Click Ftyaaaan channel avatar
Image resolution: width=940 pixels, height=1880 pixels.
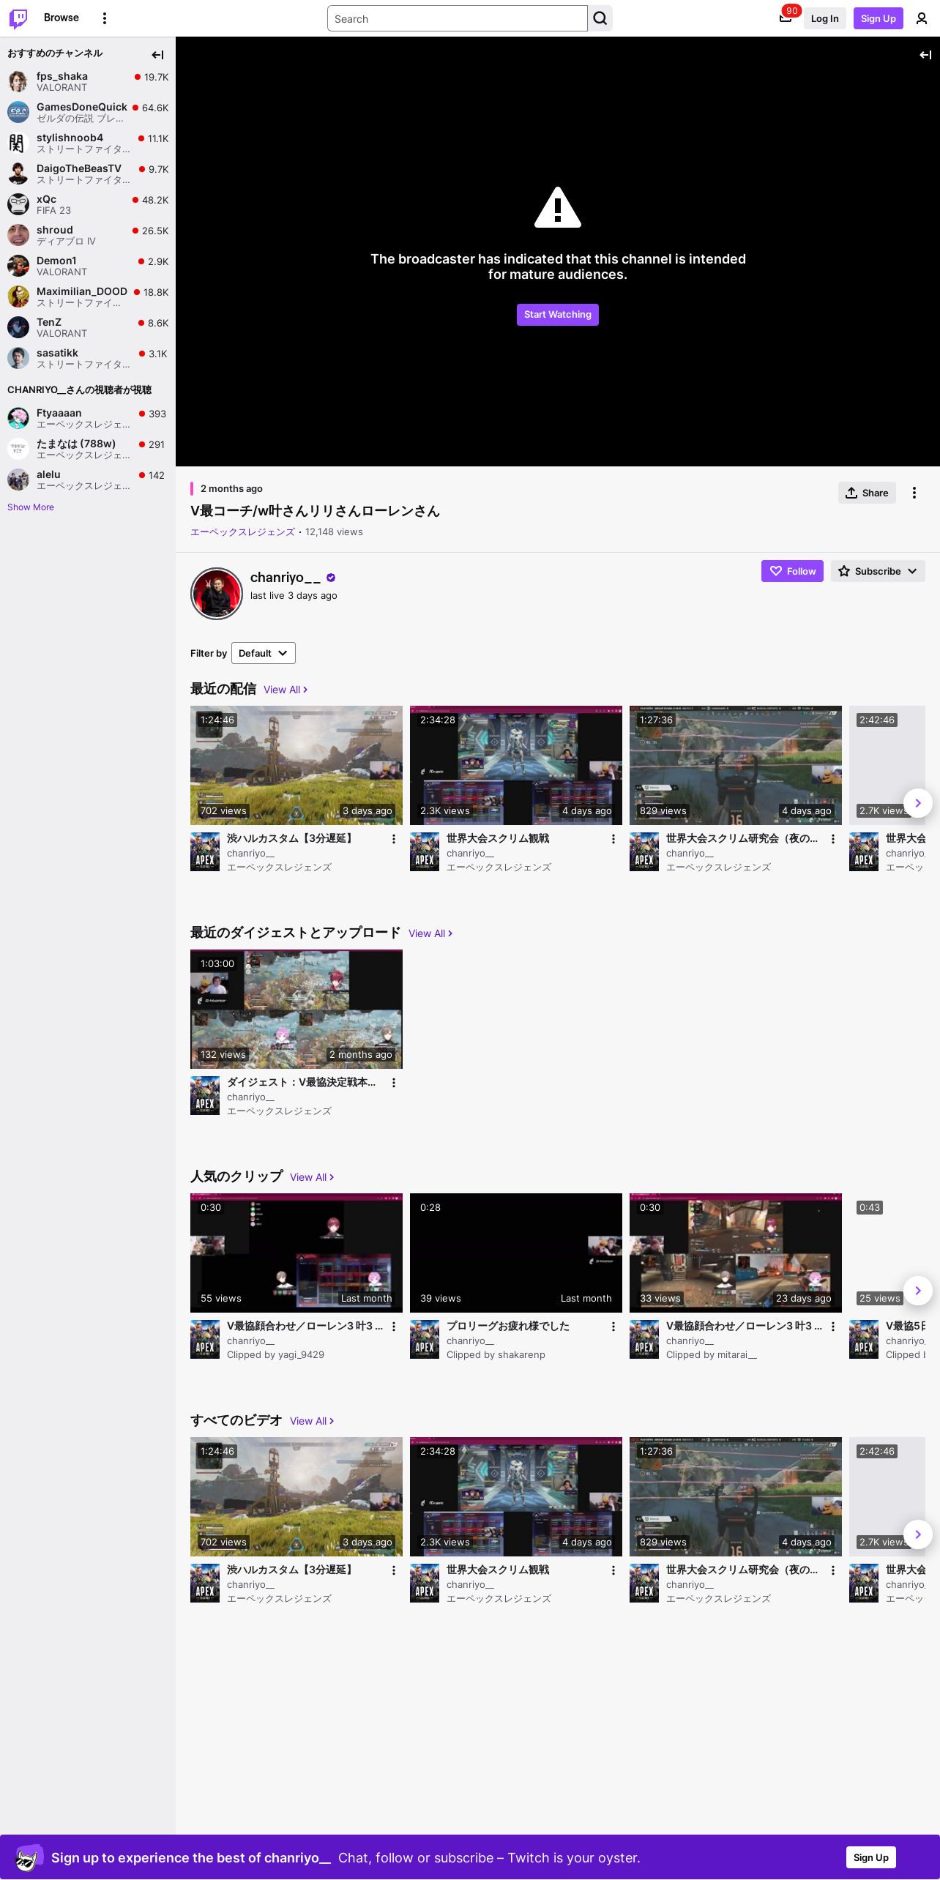(18, 418)
